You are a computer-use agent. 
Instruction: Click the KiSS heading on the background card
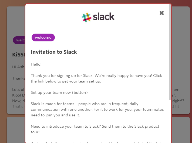(x=19, y=55)
